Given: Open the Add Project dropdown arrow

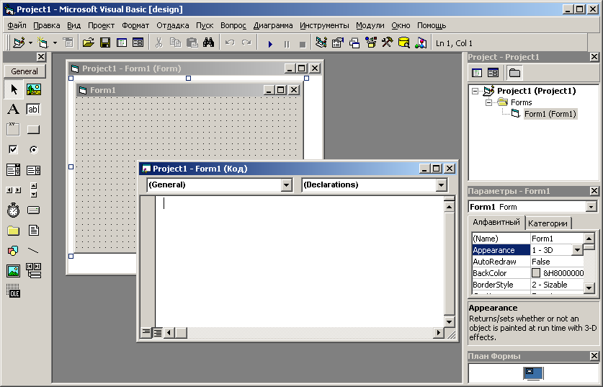Looking at the screenshot, I should [30, 43].
